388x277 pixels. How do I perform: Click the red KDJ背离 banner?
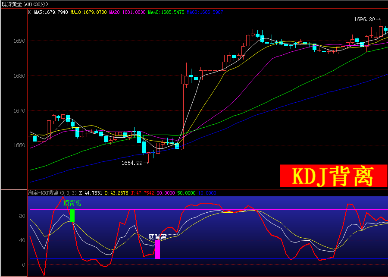(x=334, y=176)
